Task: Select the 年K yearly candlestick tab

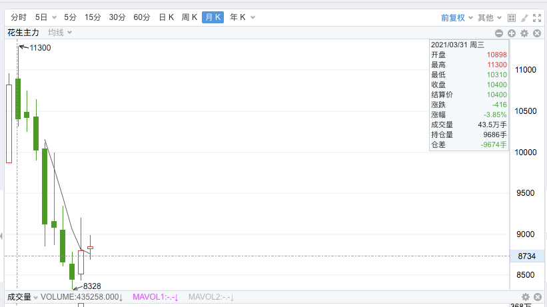Action: coord(238,17)
